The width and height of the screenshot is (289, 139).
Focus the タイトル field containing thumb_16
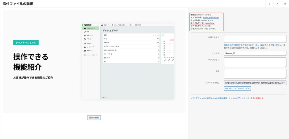[255, 53]
